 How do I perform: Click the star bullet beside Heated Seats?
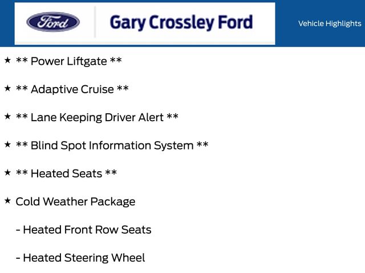7,172
